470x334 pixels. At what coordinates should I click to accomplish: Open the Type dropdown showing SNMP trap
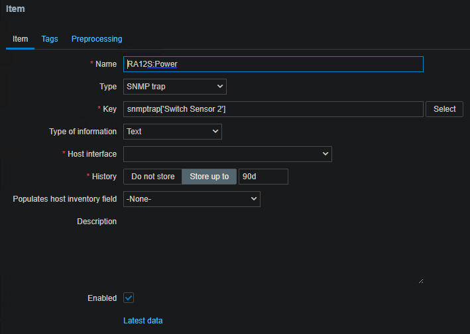pos(174,87)
